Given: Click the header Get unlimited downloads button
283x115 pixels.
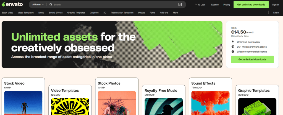Looking at the screenshot, I should 251,4.
